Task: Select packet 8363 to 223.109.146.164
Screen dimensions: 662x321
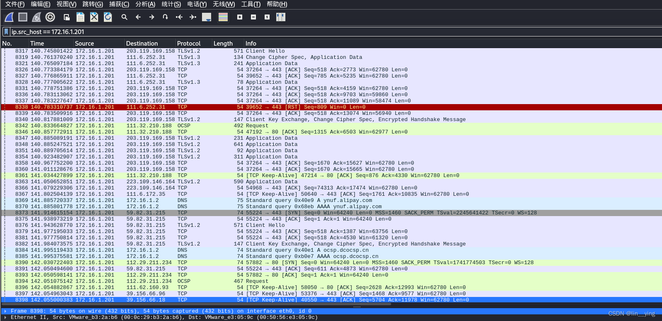Action: click(x=331, y=182)
